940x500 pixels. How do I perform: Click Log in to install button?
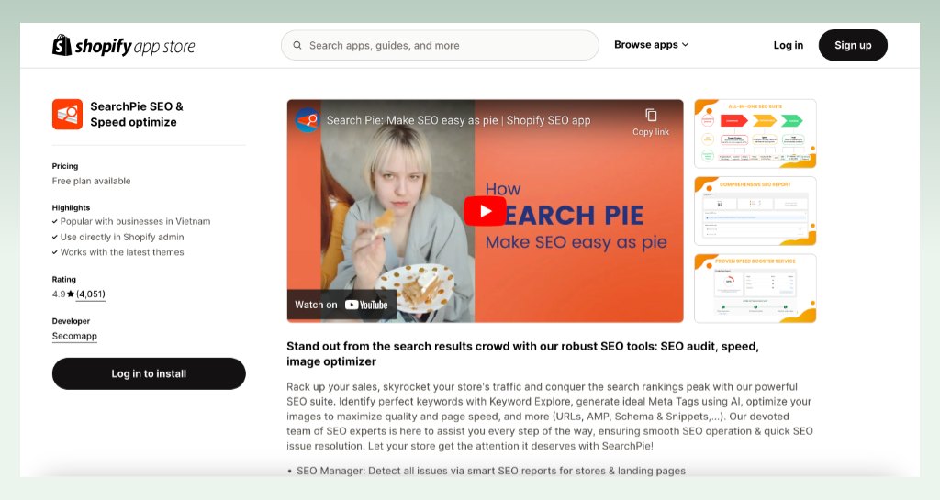click(x=149, y=373)
